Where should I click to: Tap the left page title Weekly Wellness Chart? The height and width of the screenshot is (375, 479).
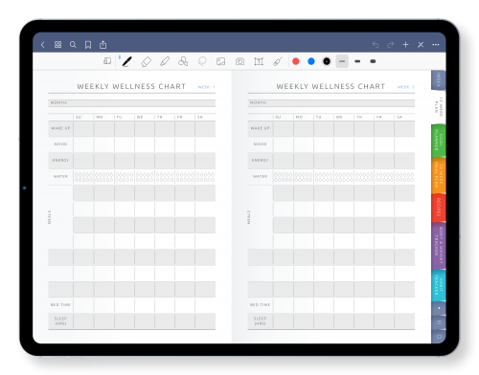131,86
